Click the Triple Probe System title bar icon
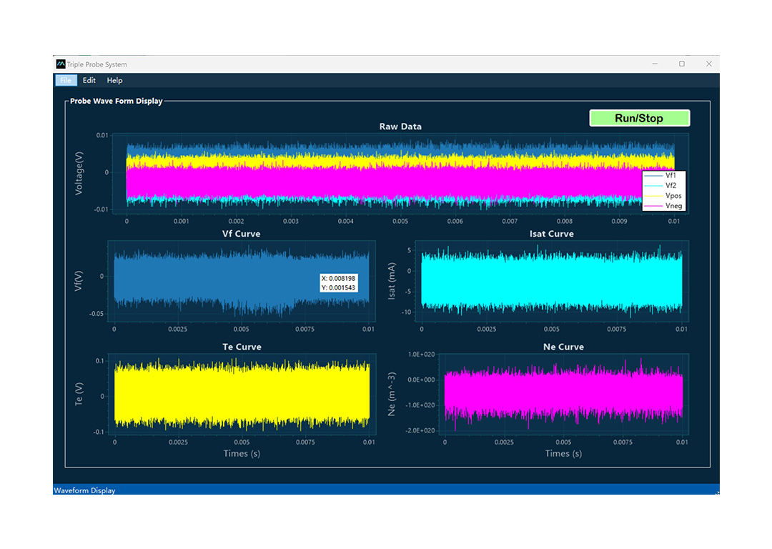Viewport: 772px width, 549px height. (61, 64)
